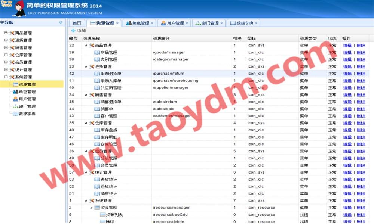
Task: Click the 排序 column header
Action: point(239,38)
